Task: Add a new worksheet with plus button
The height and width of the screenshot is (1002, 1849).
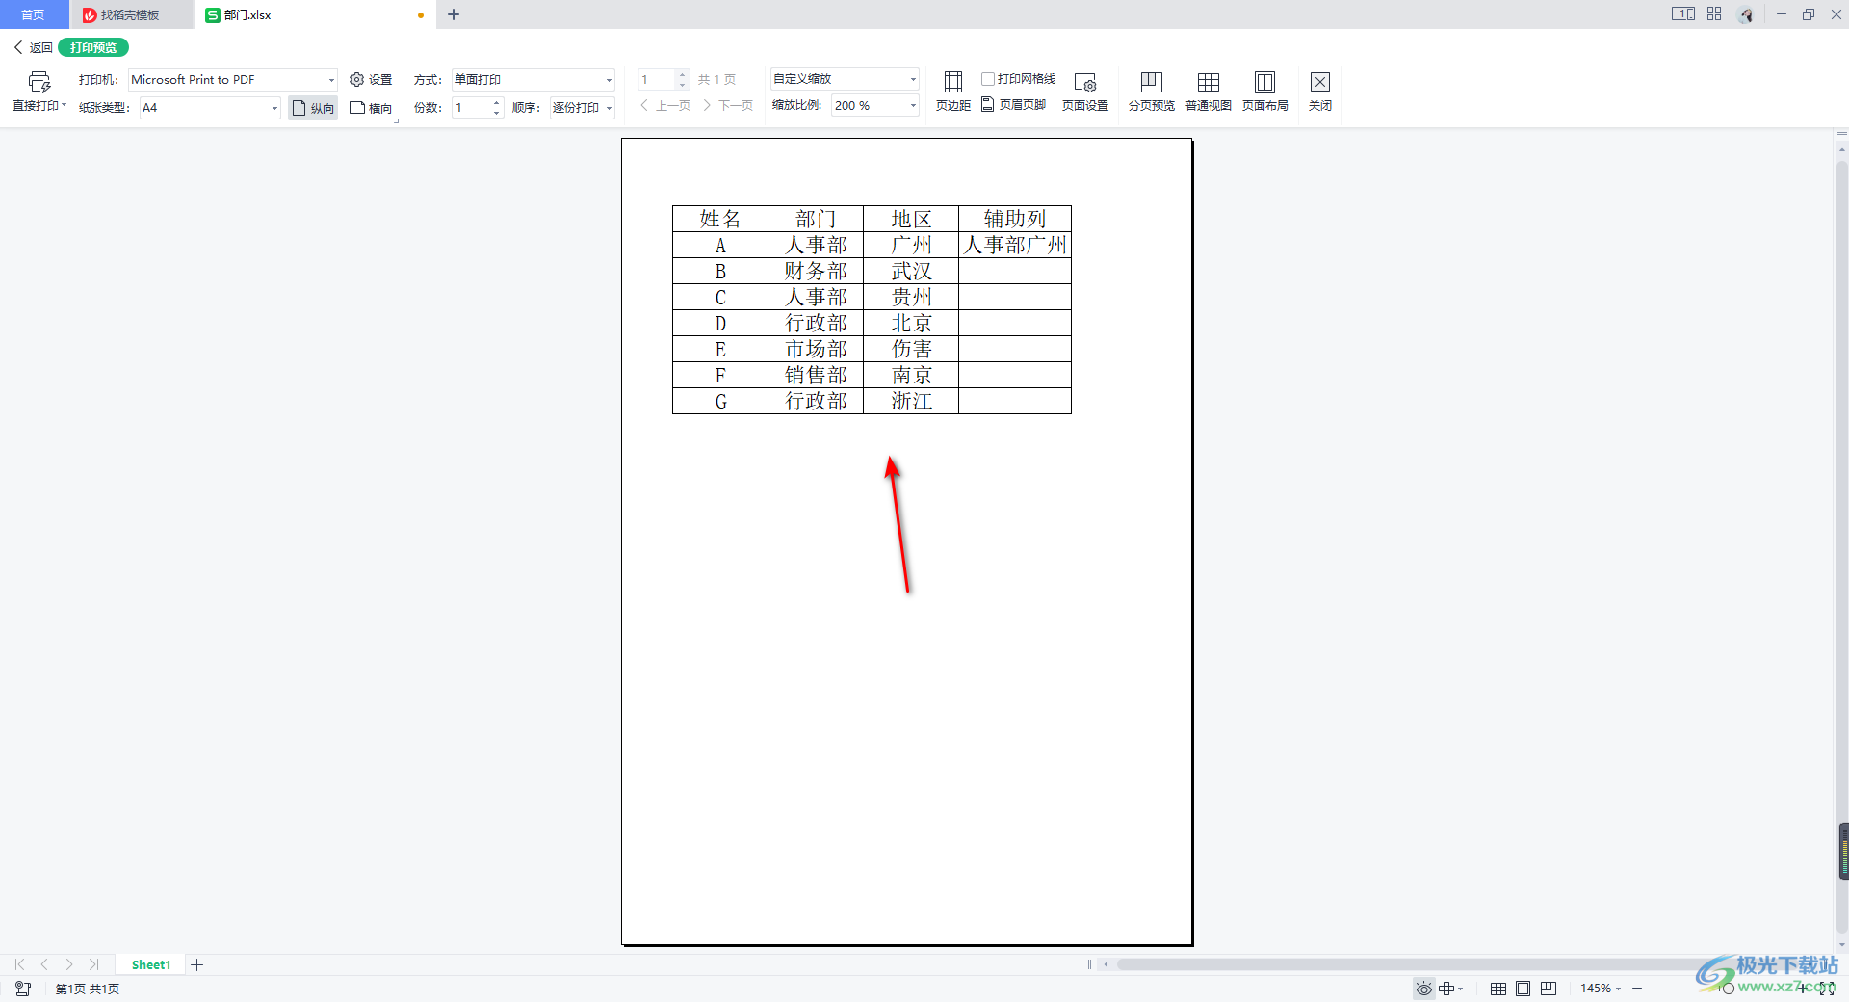Action: click(x=196, y=964)
